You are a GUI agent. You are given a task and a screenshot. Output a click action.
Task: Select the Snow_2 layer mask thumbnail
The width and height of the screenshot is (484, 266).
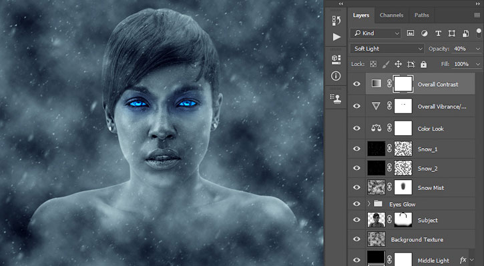click(x=403, y=168)
